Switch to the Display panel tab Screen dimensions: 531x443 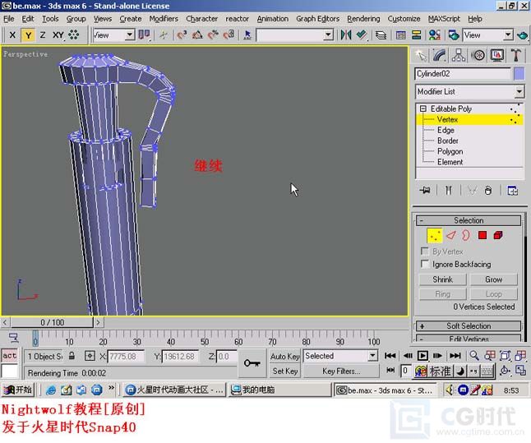click(496, 55)
